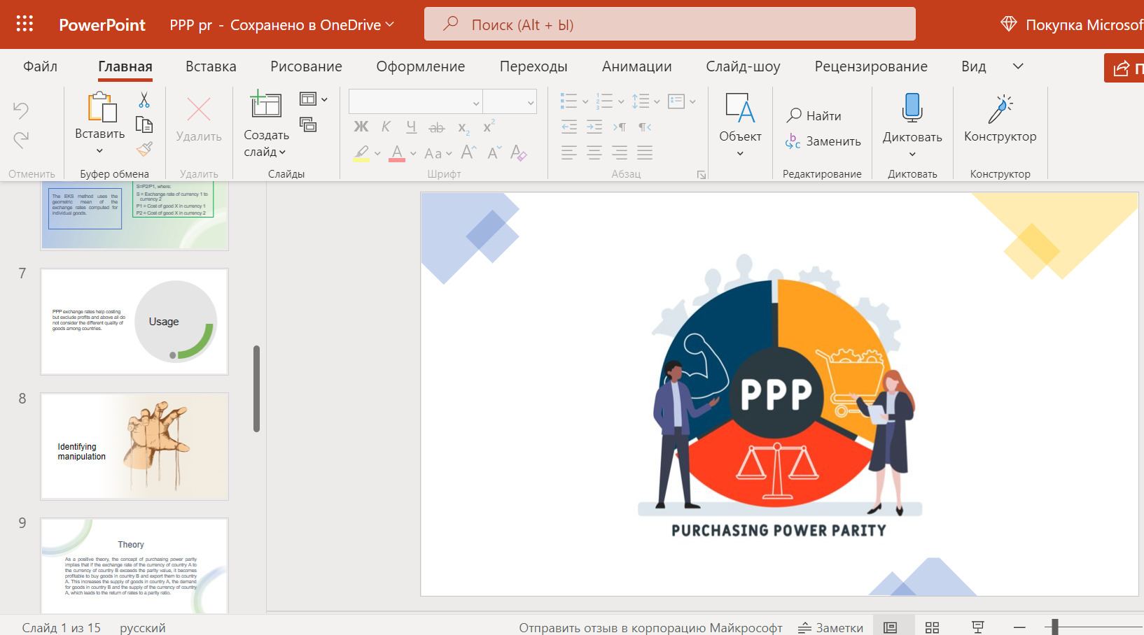Open the Вставка ribbon tab
1144x635 pixels.
211,66
